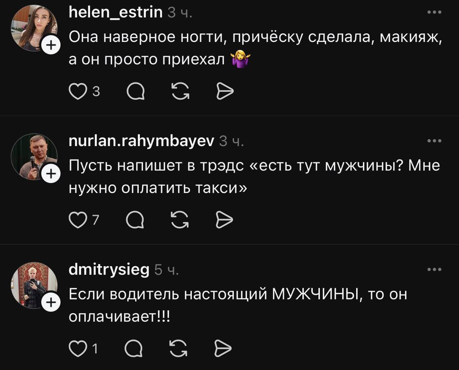Reply to helen_estrin's comment

tap(136, 92)
